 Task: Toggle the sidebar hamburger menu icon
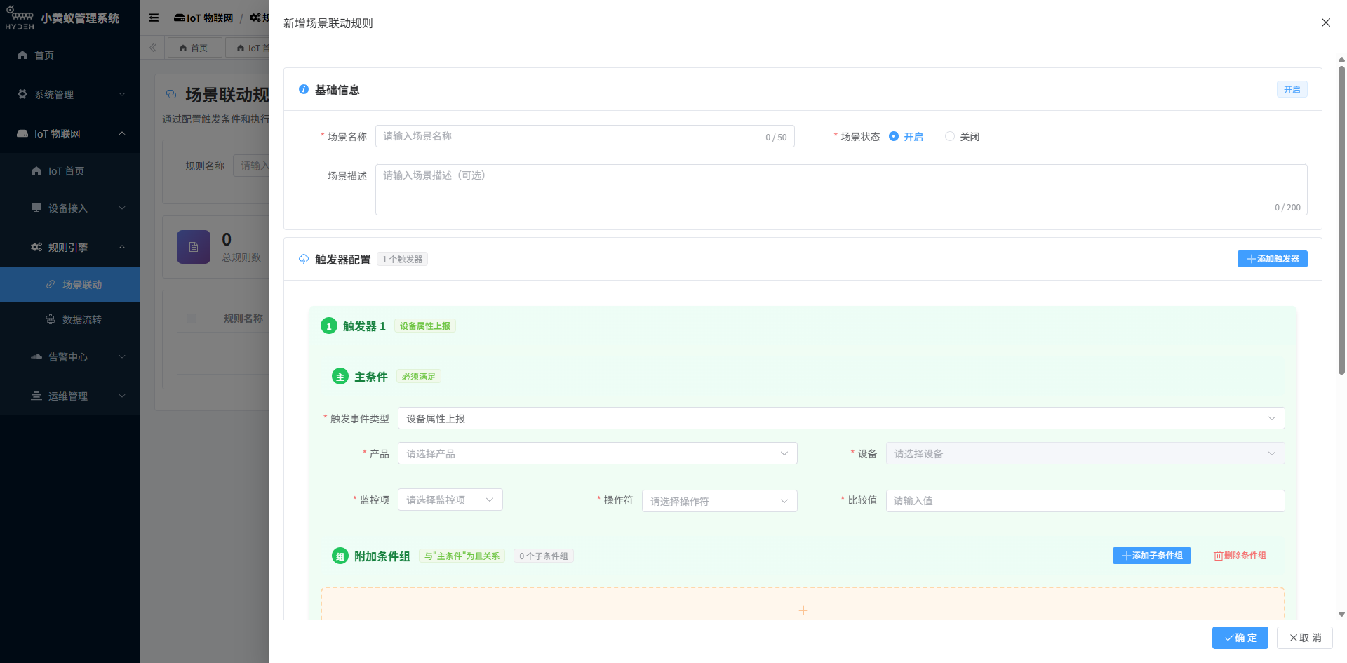click(154, 18)
